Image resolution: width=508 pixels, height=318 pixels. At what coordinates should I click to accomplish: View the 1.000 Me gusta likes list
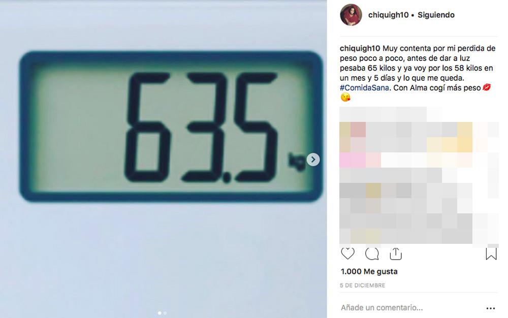[x=369, y=271]
